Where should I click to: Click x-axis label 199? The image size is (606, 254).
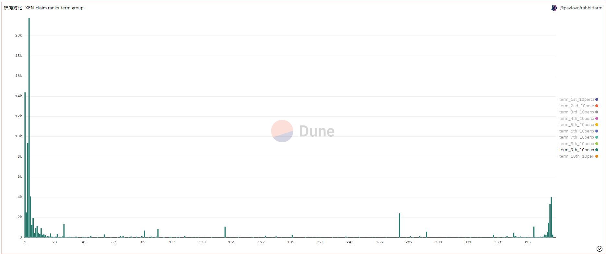(x=291, y=242)
